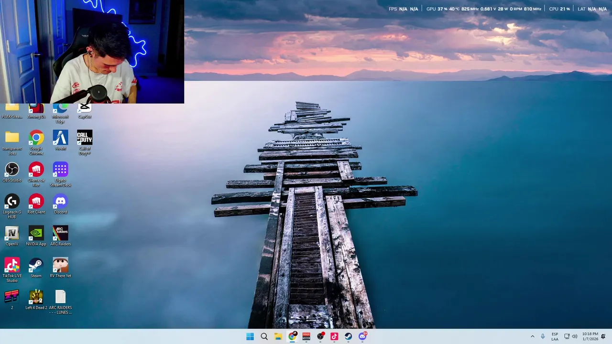This screenshot has width=612, height=344.
Task: Open File Explorer from the taskbar
Action: [278, 336]
